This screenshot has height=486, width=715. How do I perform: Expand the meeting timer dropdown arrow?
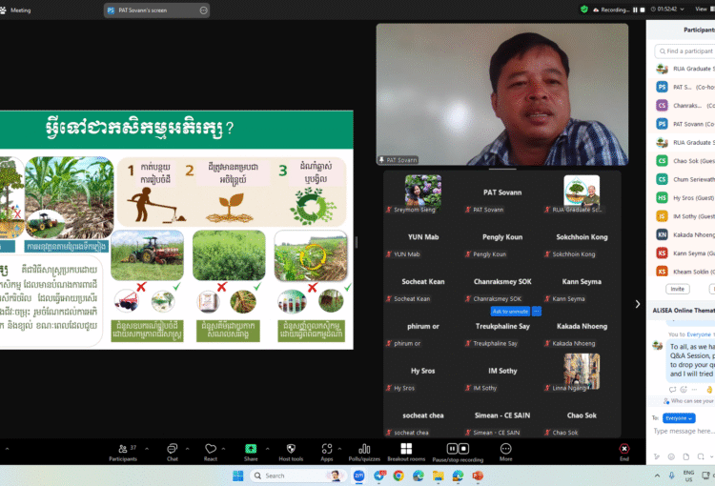pos(683,9)
